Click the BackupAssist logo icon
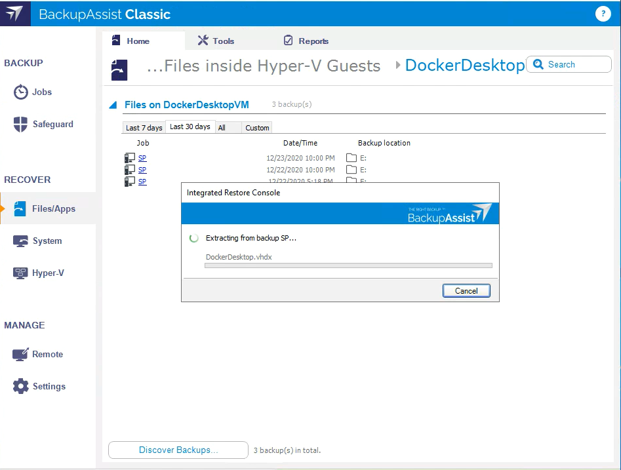 pyautogui.click(x=15, y=14)
